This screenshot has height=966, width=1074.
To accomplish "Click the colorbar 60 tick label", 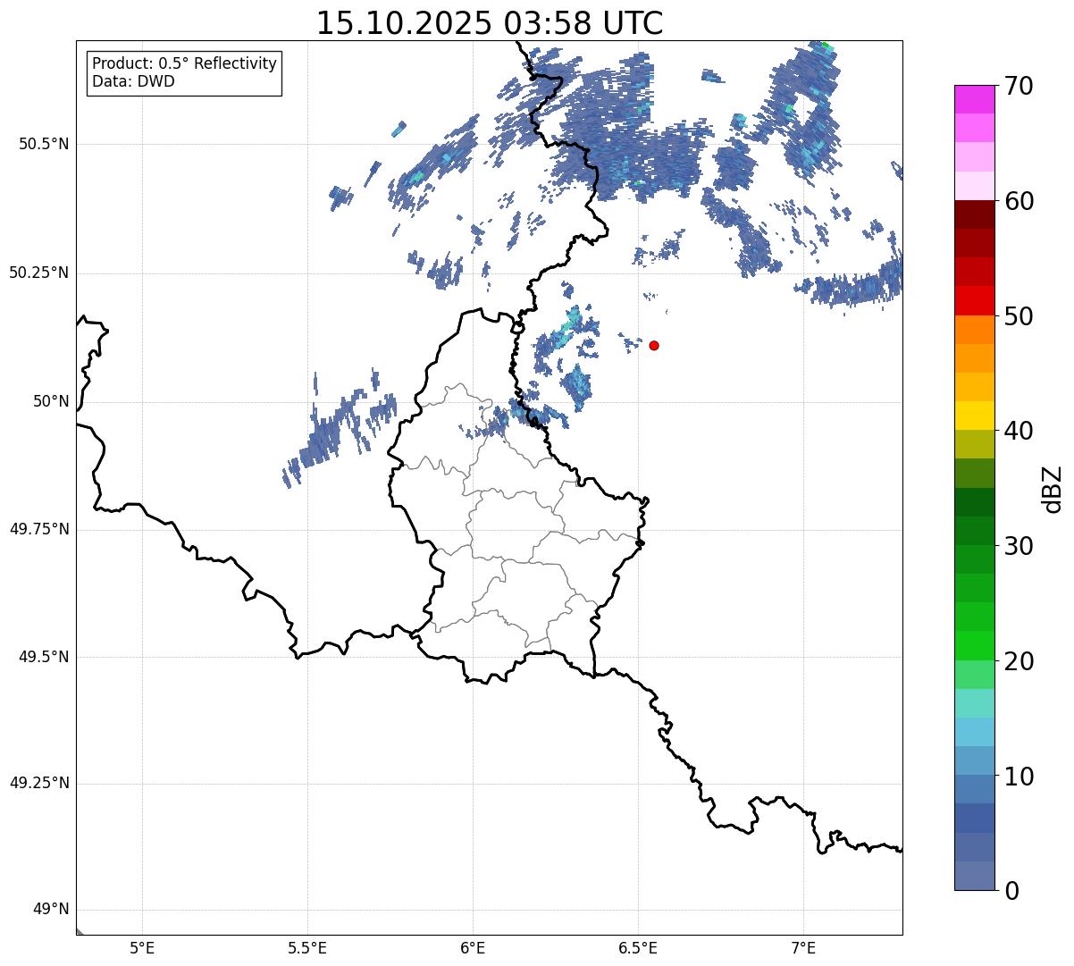I will pyautogui.click(x=1018, y=201).
